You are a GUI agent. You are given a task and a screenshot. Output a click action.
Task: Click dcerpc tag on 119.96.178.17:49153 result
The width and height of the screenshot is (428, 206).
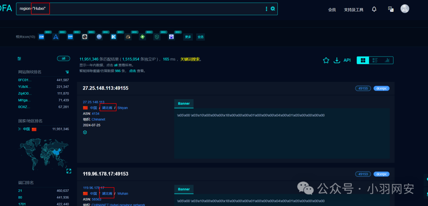381,174
